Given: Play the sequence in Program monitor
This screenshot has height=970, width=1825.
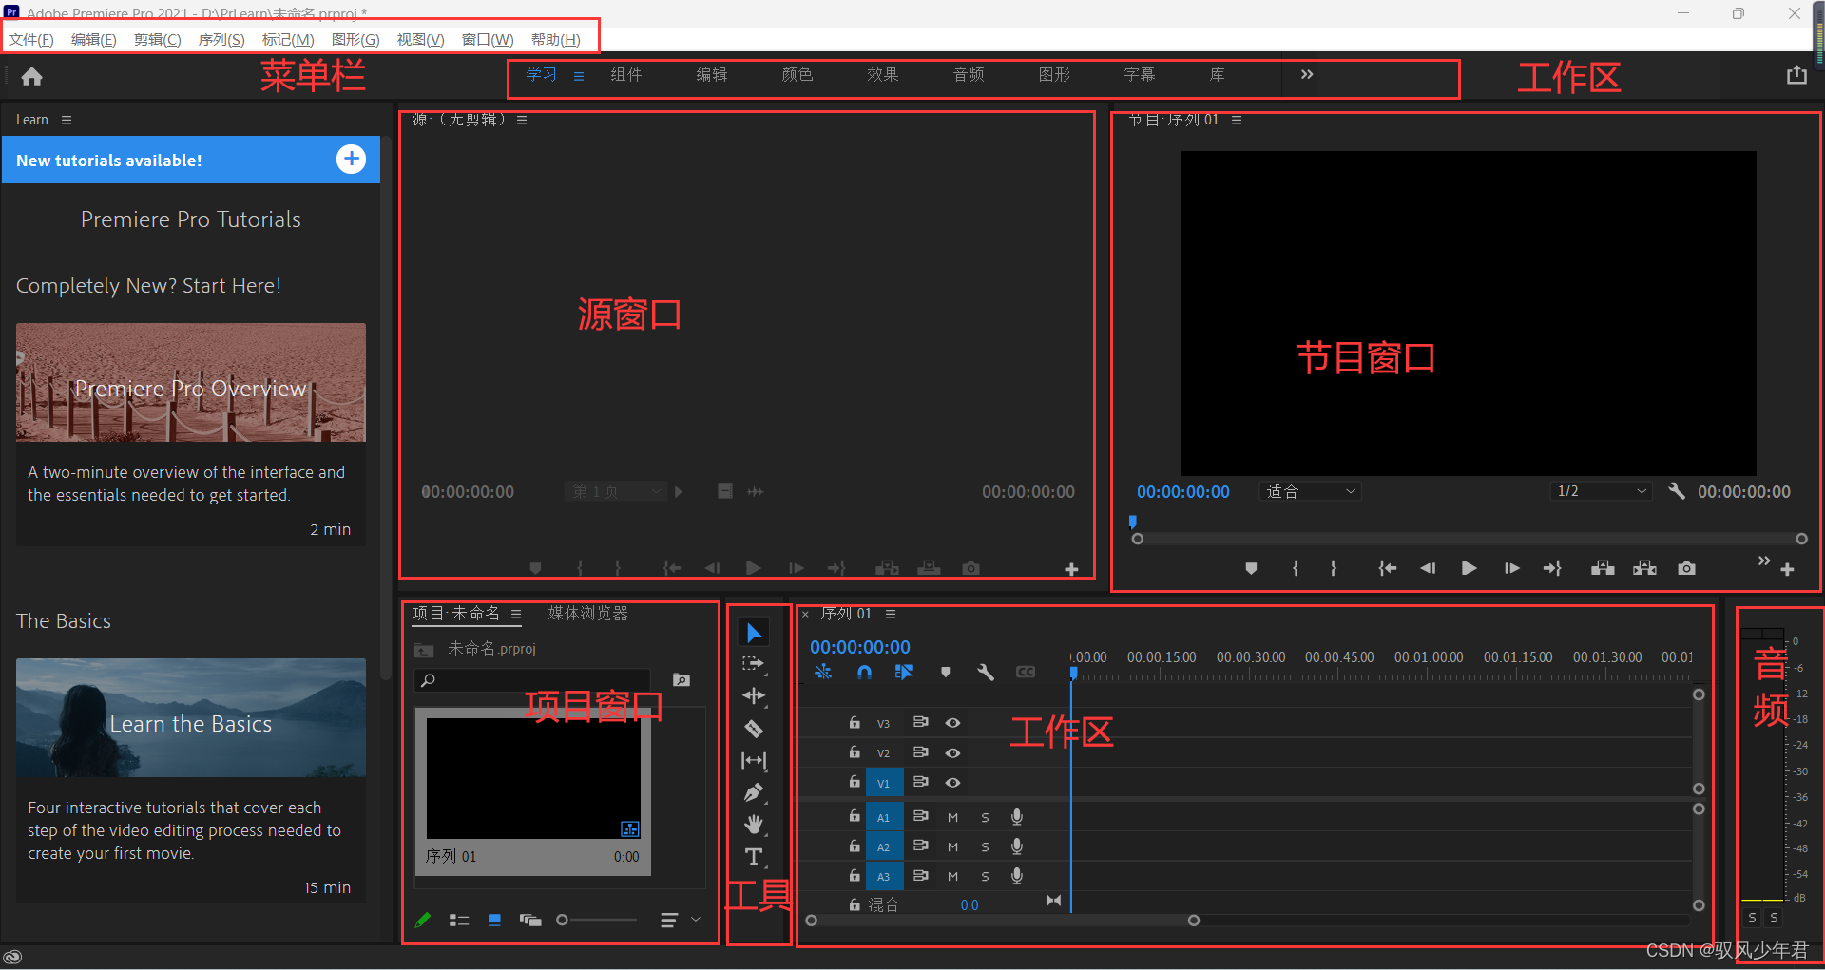Looking at the screenshot, I should click(1469, 568).
